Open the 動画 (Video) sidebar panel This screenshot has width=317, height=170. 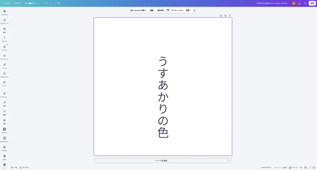4,113
